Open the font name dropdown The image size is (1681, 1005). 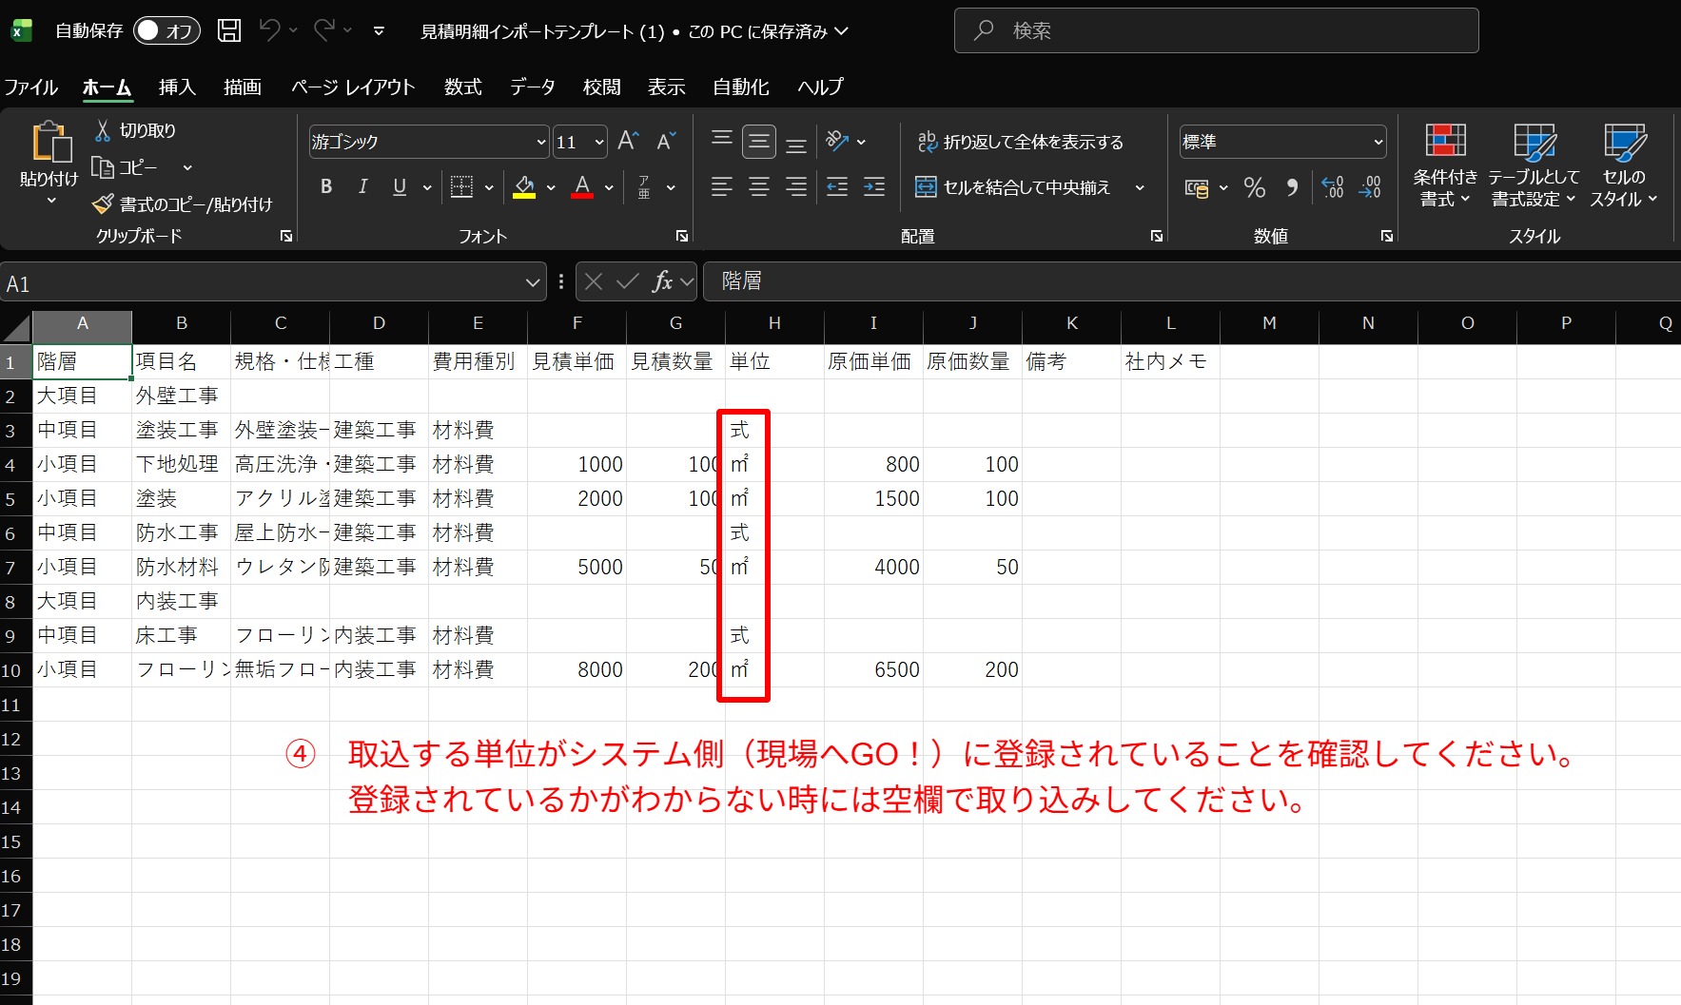click(x=540, y=143)
